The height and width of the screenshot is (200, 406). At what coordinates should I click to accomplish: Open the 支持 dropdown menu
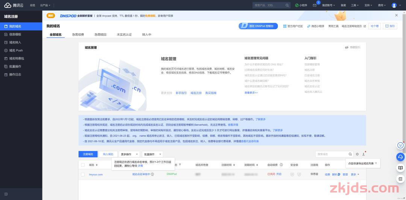[x=368, y=5]
